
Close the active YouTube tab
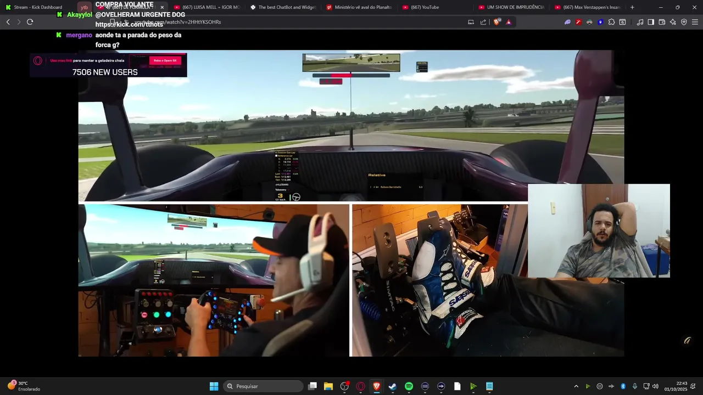pos(162,7)
